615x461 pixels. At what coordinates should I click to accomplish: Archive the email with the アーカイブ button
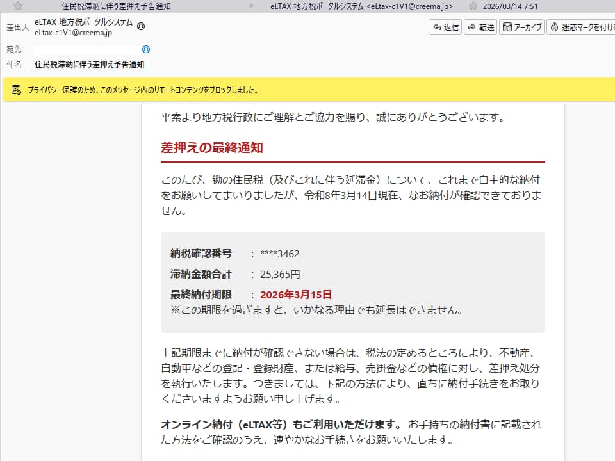pyautogui.click(x=523, y=28)
